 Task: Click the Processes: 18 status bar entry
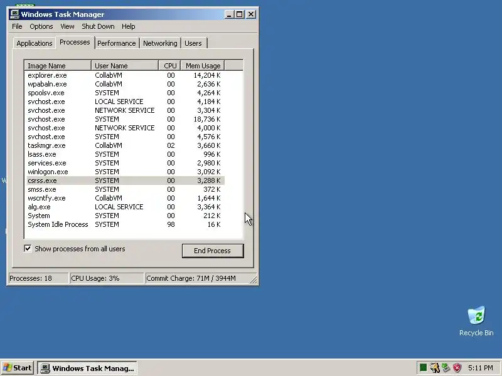point(38,278)
